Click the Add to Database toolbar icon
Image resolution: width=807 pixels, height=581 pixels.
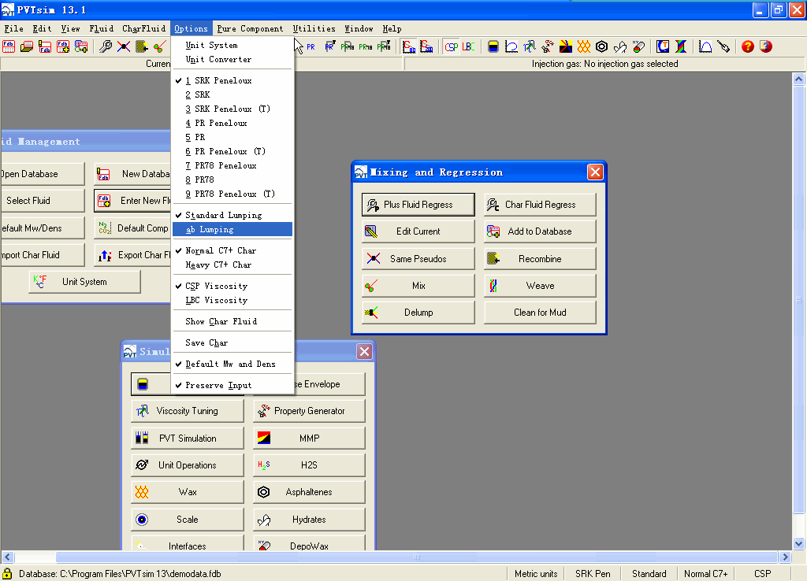pyautogui.click(x=81, y=46)
